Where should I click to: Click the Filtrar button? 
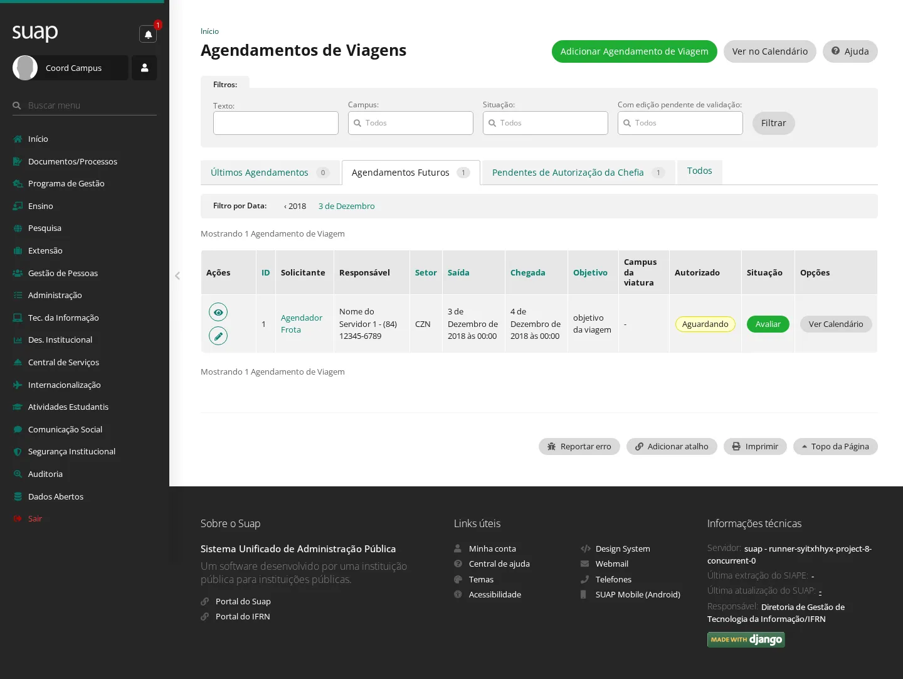click(773, 123)
